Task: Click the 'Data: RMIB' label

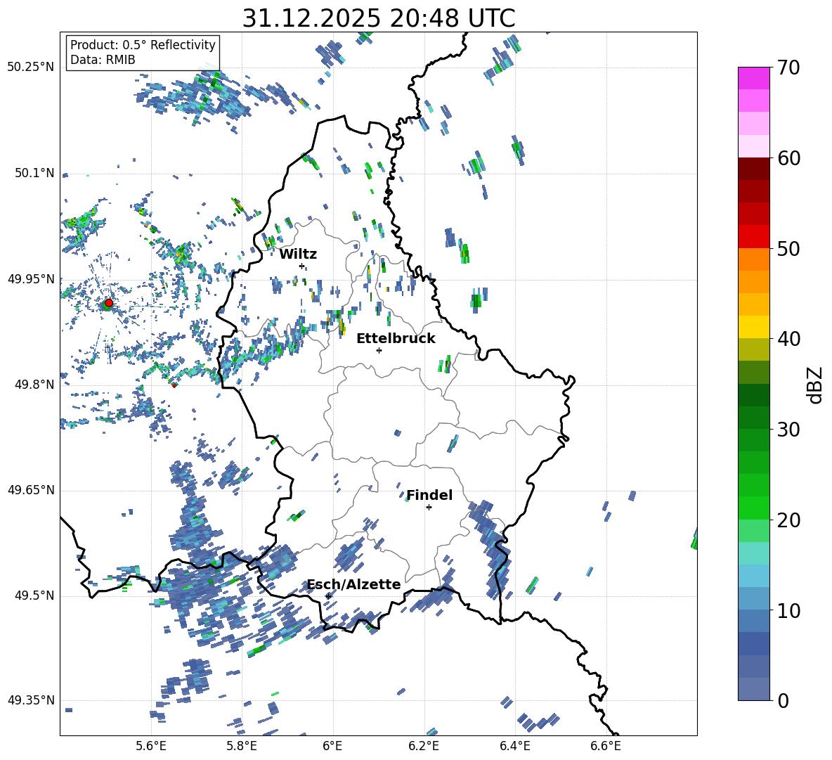Action: tap(103, 60)
